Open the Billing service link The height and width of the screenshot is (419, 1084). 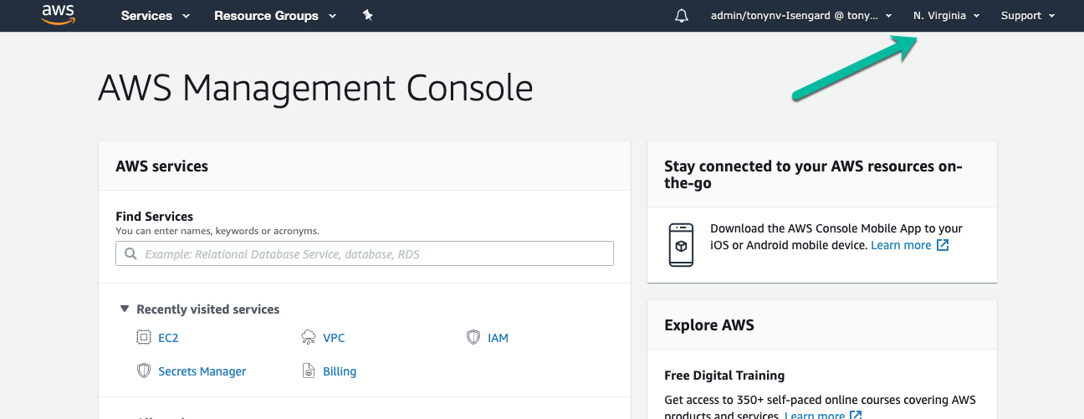coord(340,371)
